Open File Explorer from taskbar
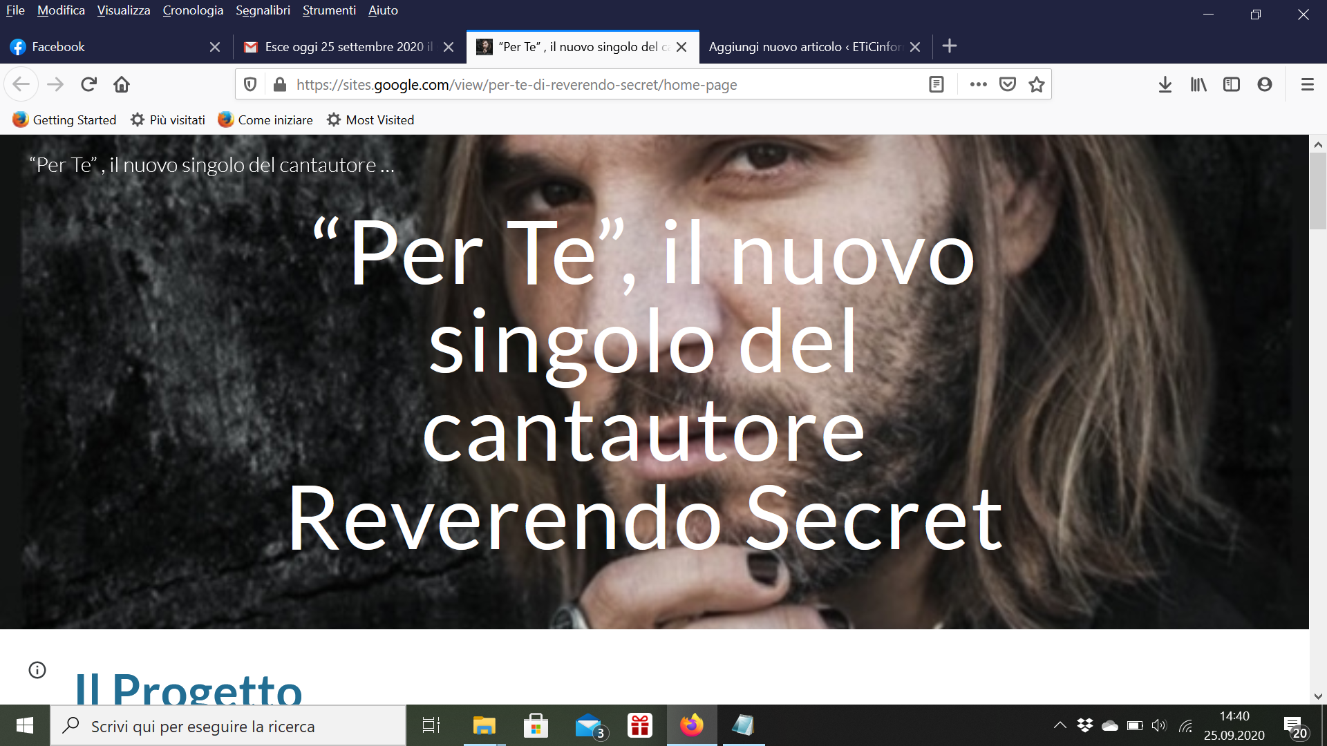Screen dimensions: 1327x746 point(484,725)
